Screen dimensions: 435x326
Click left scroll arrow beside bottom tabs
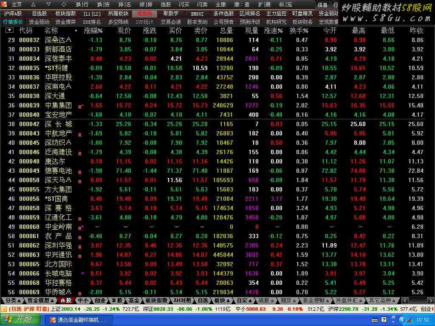point(405,301)
